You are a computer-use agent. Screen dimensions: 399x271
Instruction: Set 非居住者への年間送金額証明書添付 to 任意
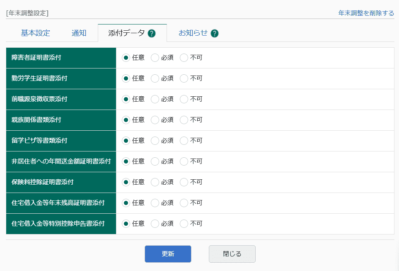pyautogui.click(x=126, y=161)
